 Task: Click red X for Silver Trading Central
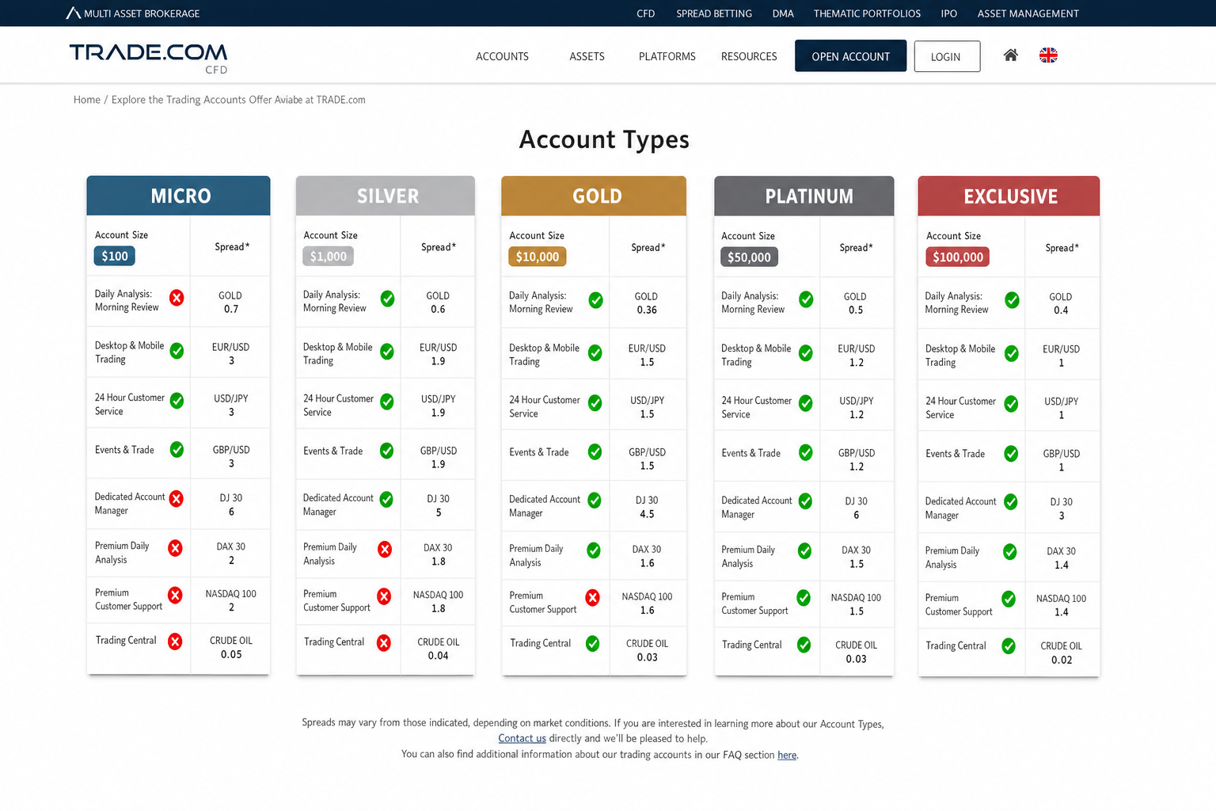pyautogui.click(x=384, y=643)
